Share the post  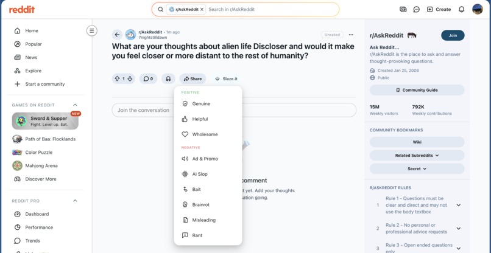click(193, 79)
